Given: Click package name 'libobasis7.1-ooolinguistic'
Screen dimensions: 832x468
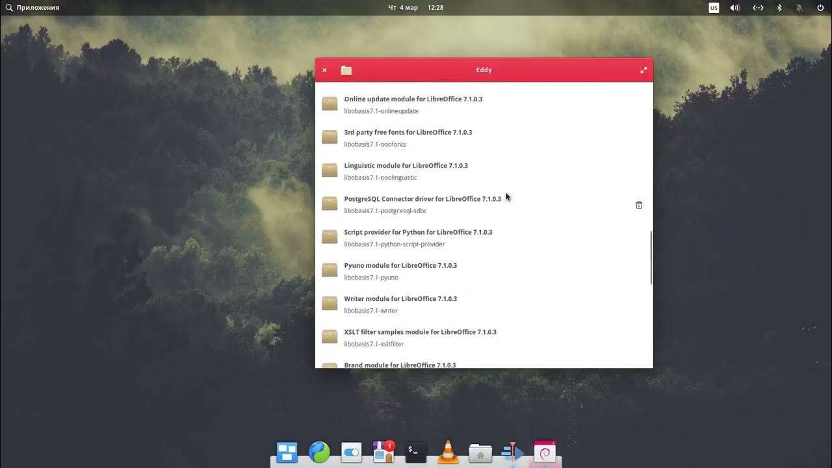Looking at the screenshot, I should 380,177.
